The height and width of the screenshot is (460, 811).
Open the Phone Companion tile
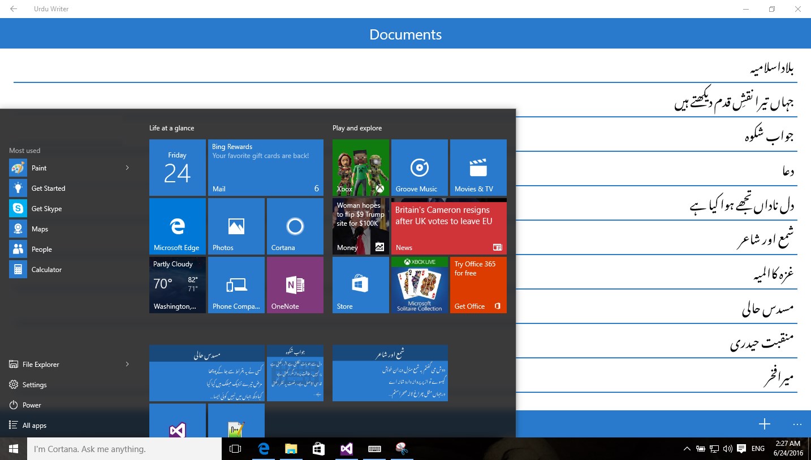point(236,285)
